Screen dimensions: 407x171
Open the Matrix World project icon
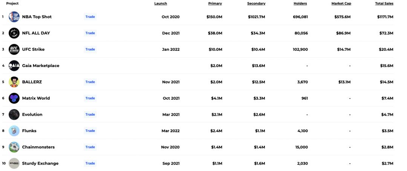tap(14, 98)
